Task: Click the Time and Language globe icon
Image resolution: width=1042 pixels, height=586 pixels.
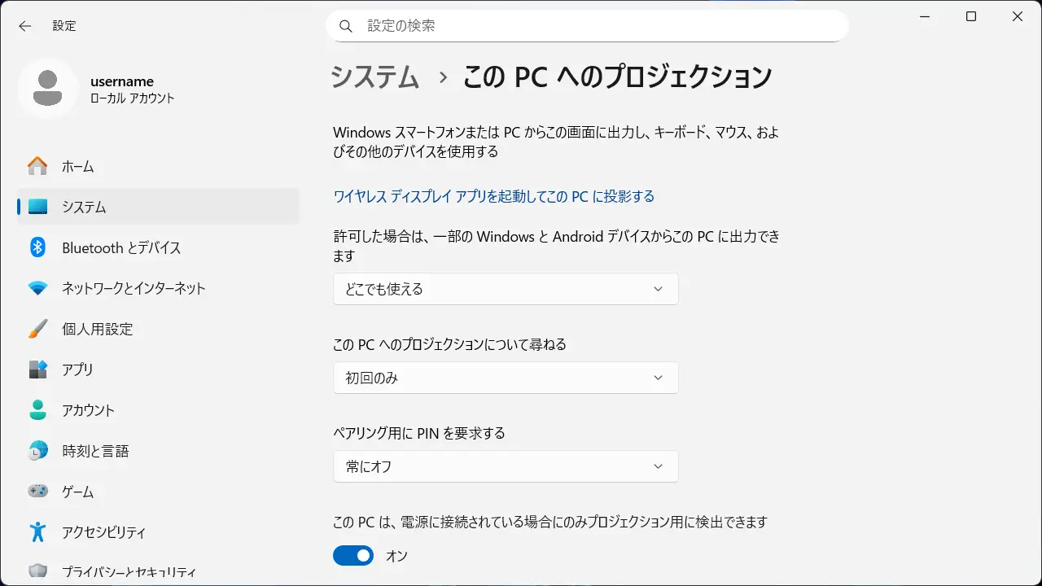Action: click(37, 451)
